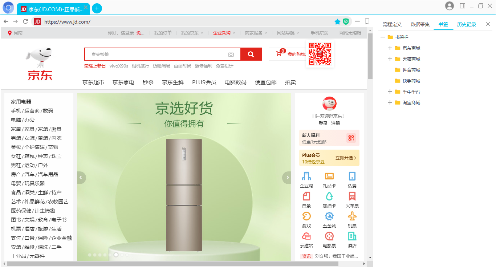Image resolution: width=496 pixels, height=268 pixels.
Task: Toggle the side panel layout icon
Action: coord(463,6)
